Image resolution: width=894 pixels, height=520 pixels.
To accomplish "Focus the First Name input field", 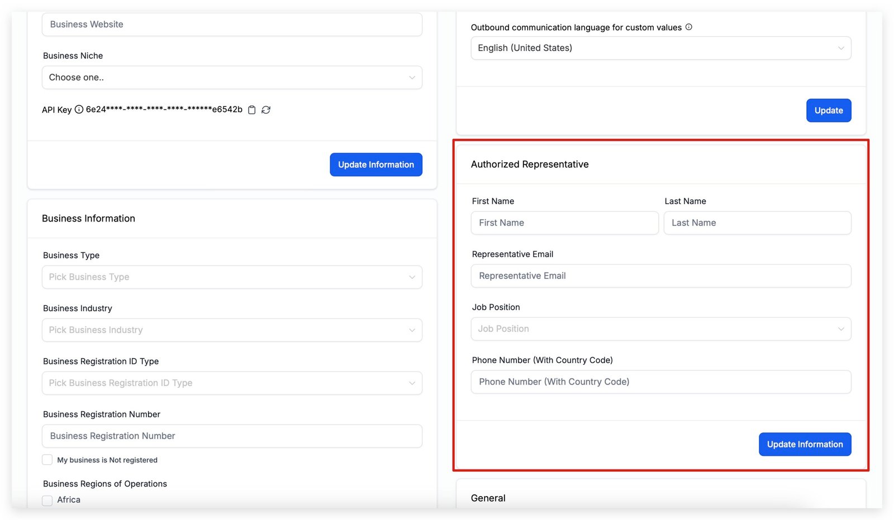I will (x=564, y=223).
